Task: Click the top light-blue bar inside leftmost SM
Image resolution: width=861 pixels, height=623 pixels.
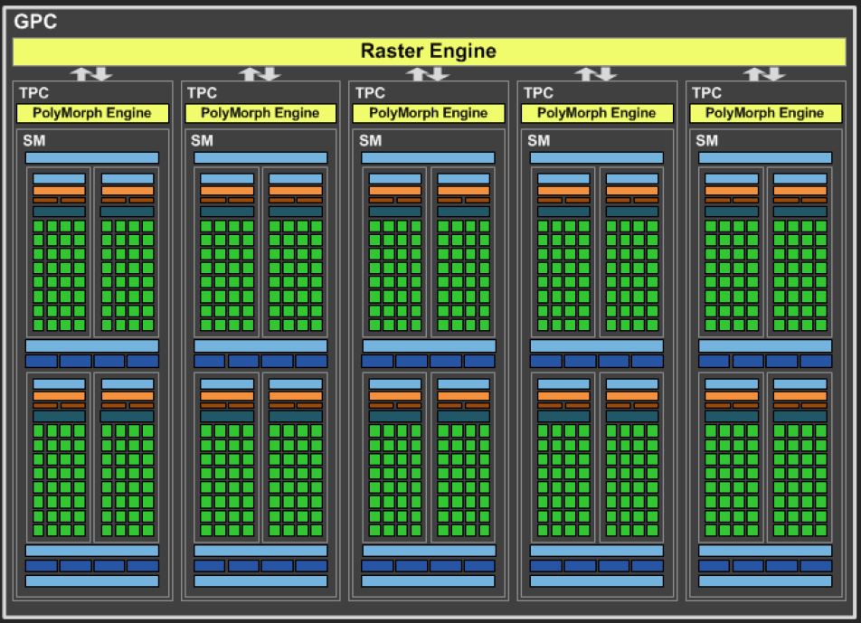Action: click(92, 158)
